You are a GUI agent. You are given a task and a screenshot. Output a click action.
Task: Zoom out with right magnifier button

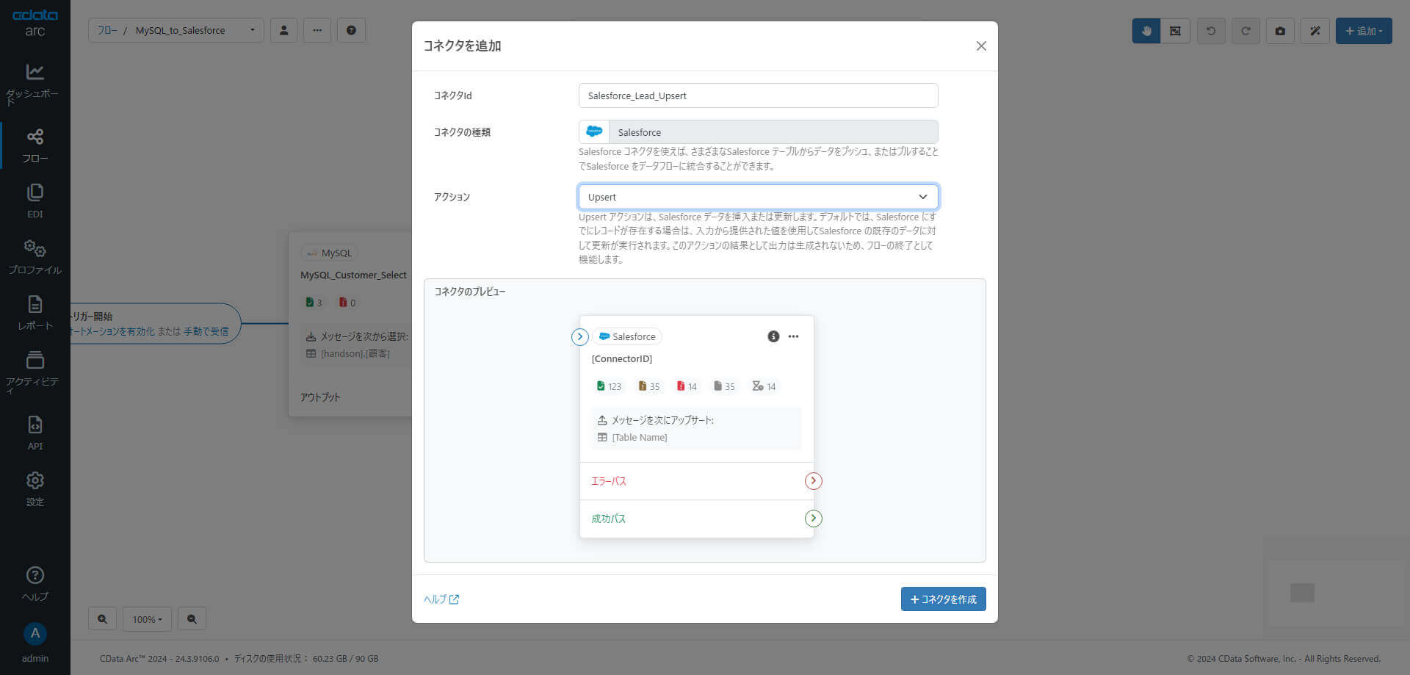pyautogui.click(x=192, y=619)
